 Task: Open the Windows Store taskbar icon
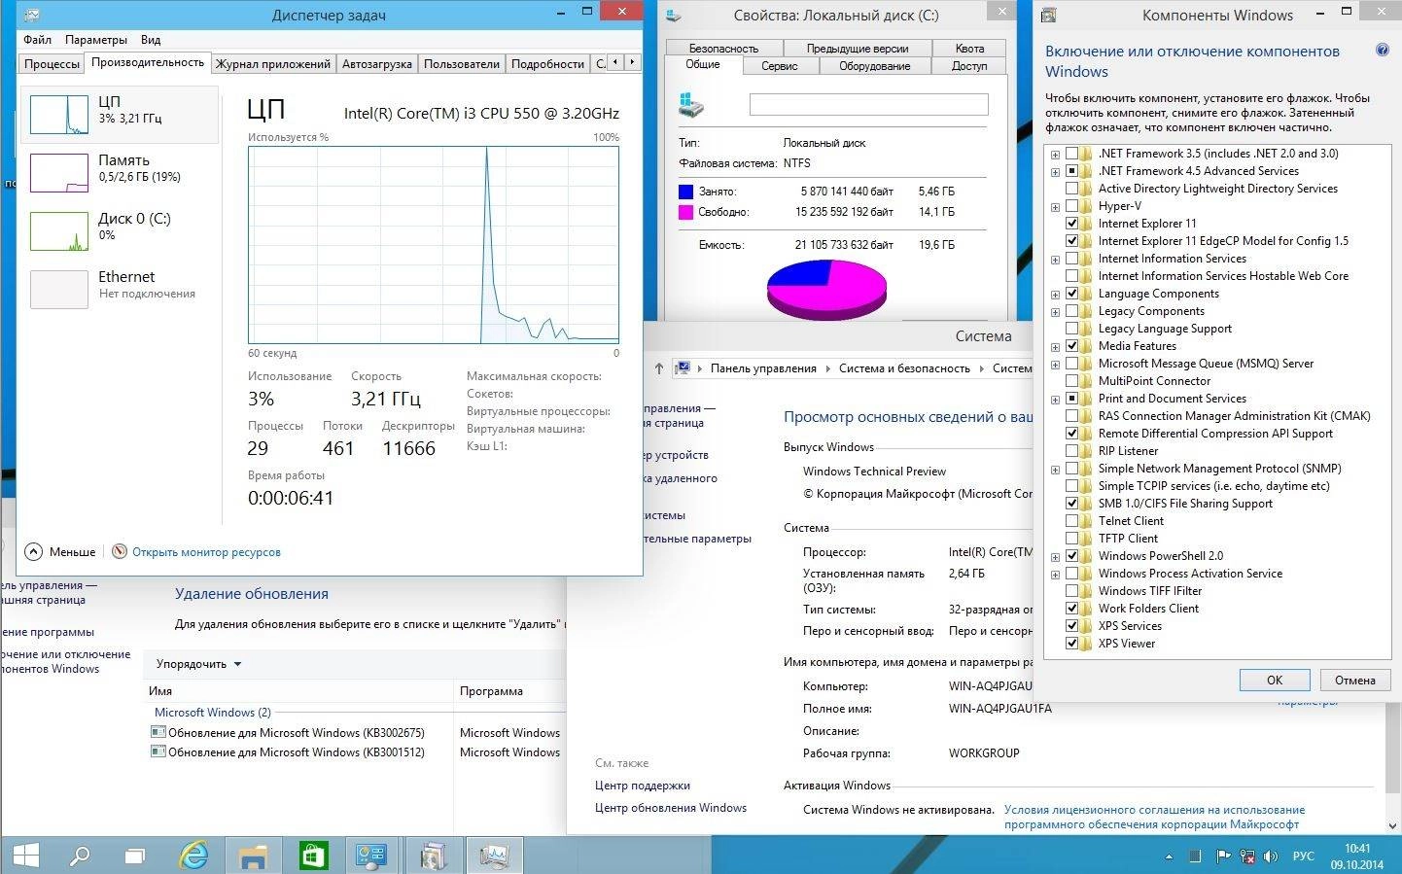click(312, 856)
